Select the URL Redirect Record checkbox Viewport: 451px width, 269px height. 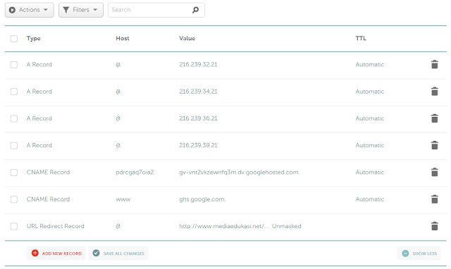[x=14, y=227]
